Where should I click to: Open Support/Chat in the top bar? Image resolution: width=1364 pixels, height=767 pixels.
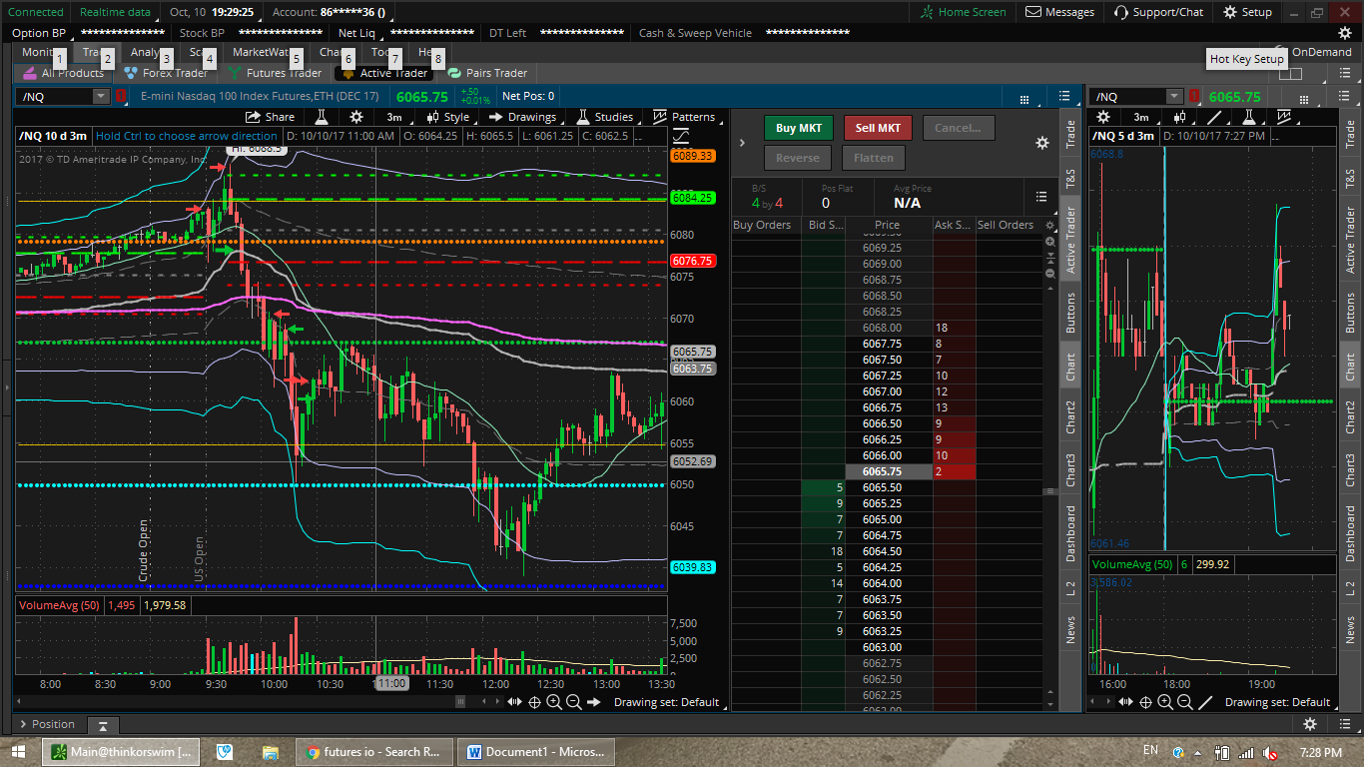[x=1158, y=12]
